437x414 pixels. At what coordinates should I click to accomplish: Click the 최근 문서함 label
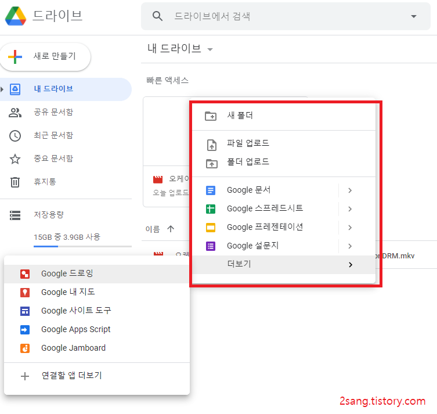(53, 135)
